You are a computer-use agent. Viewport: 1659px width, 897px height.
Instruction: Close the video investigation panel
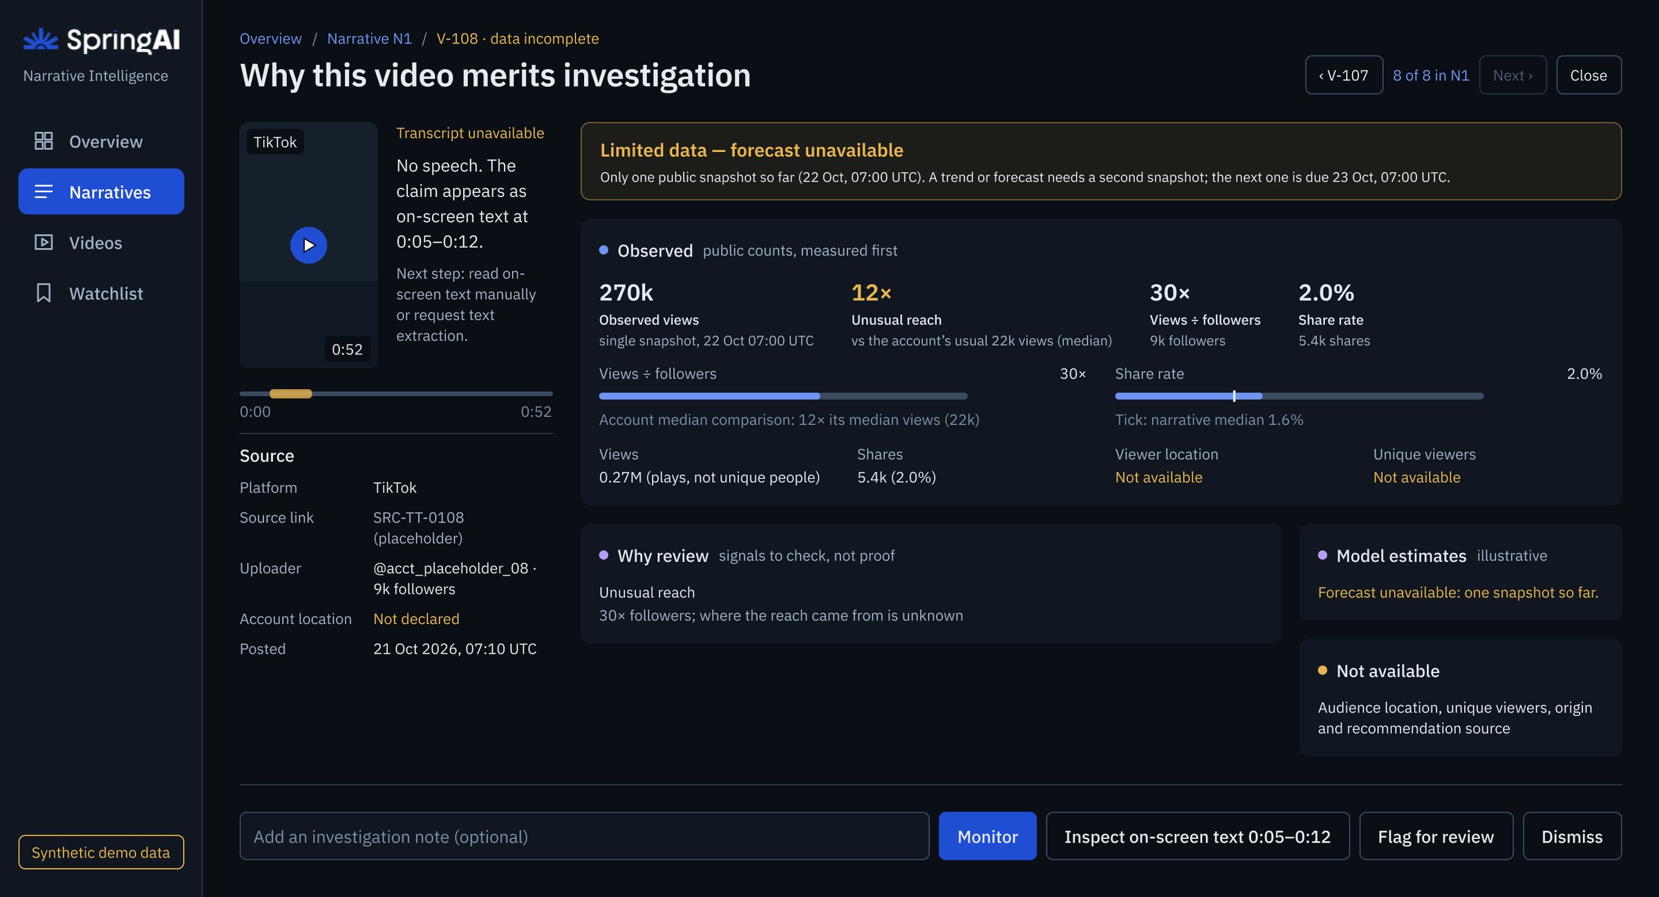[x=1588, y=75]
